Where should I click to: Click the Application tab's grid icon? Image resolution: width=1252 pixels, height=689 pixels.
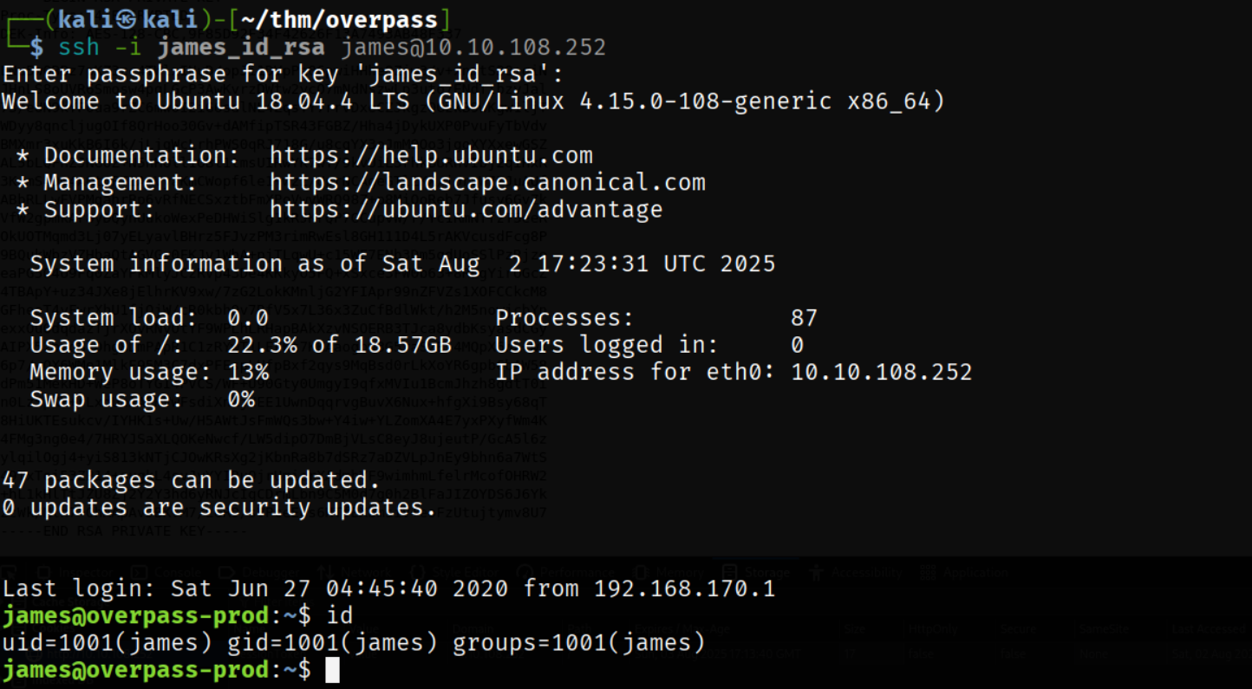click(x=928, y=572)
